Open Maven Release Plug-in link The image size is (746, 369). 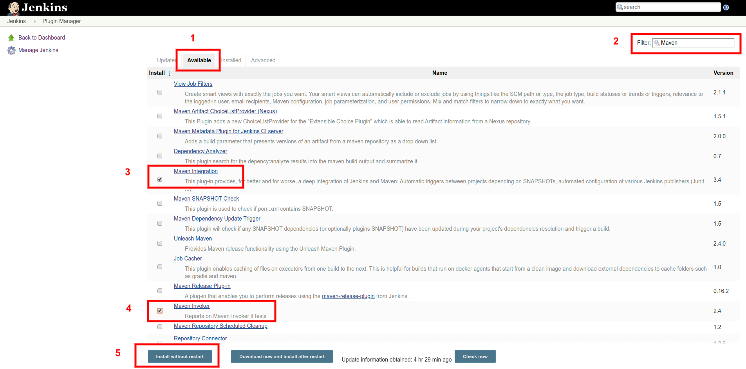[202, 286]
